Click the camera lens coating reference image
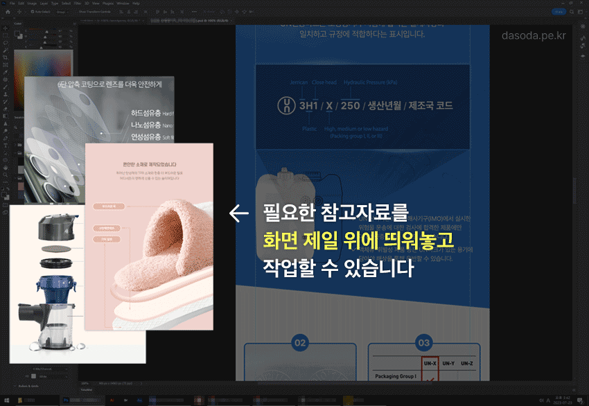Viewport: 589px width, 406px height. 99,109
